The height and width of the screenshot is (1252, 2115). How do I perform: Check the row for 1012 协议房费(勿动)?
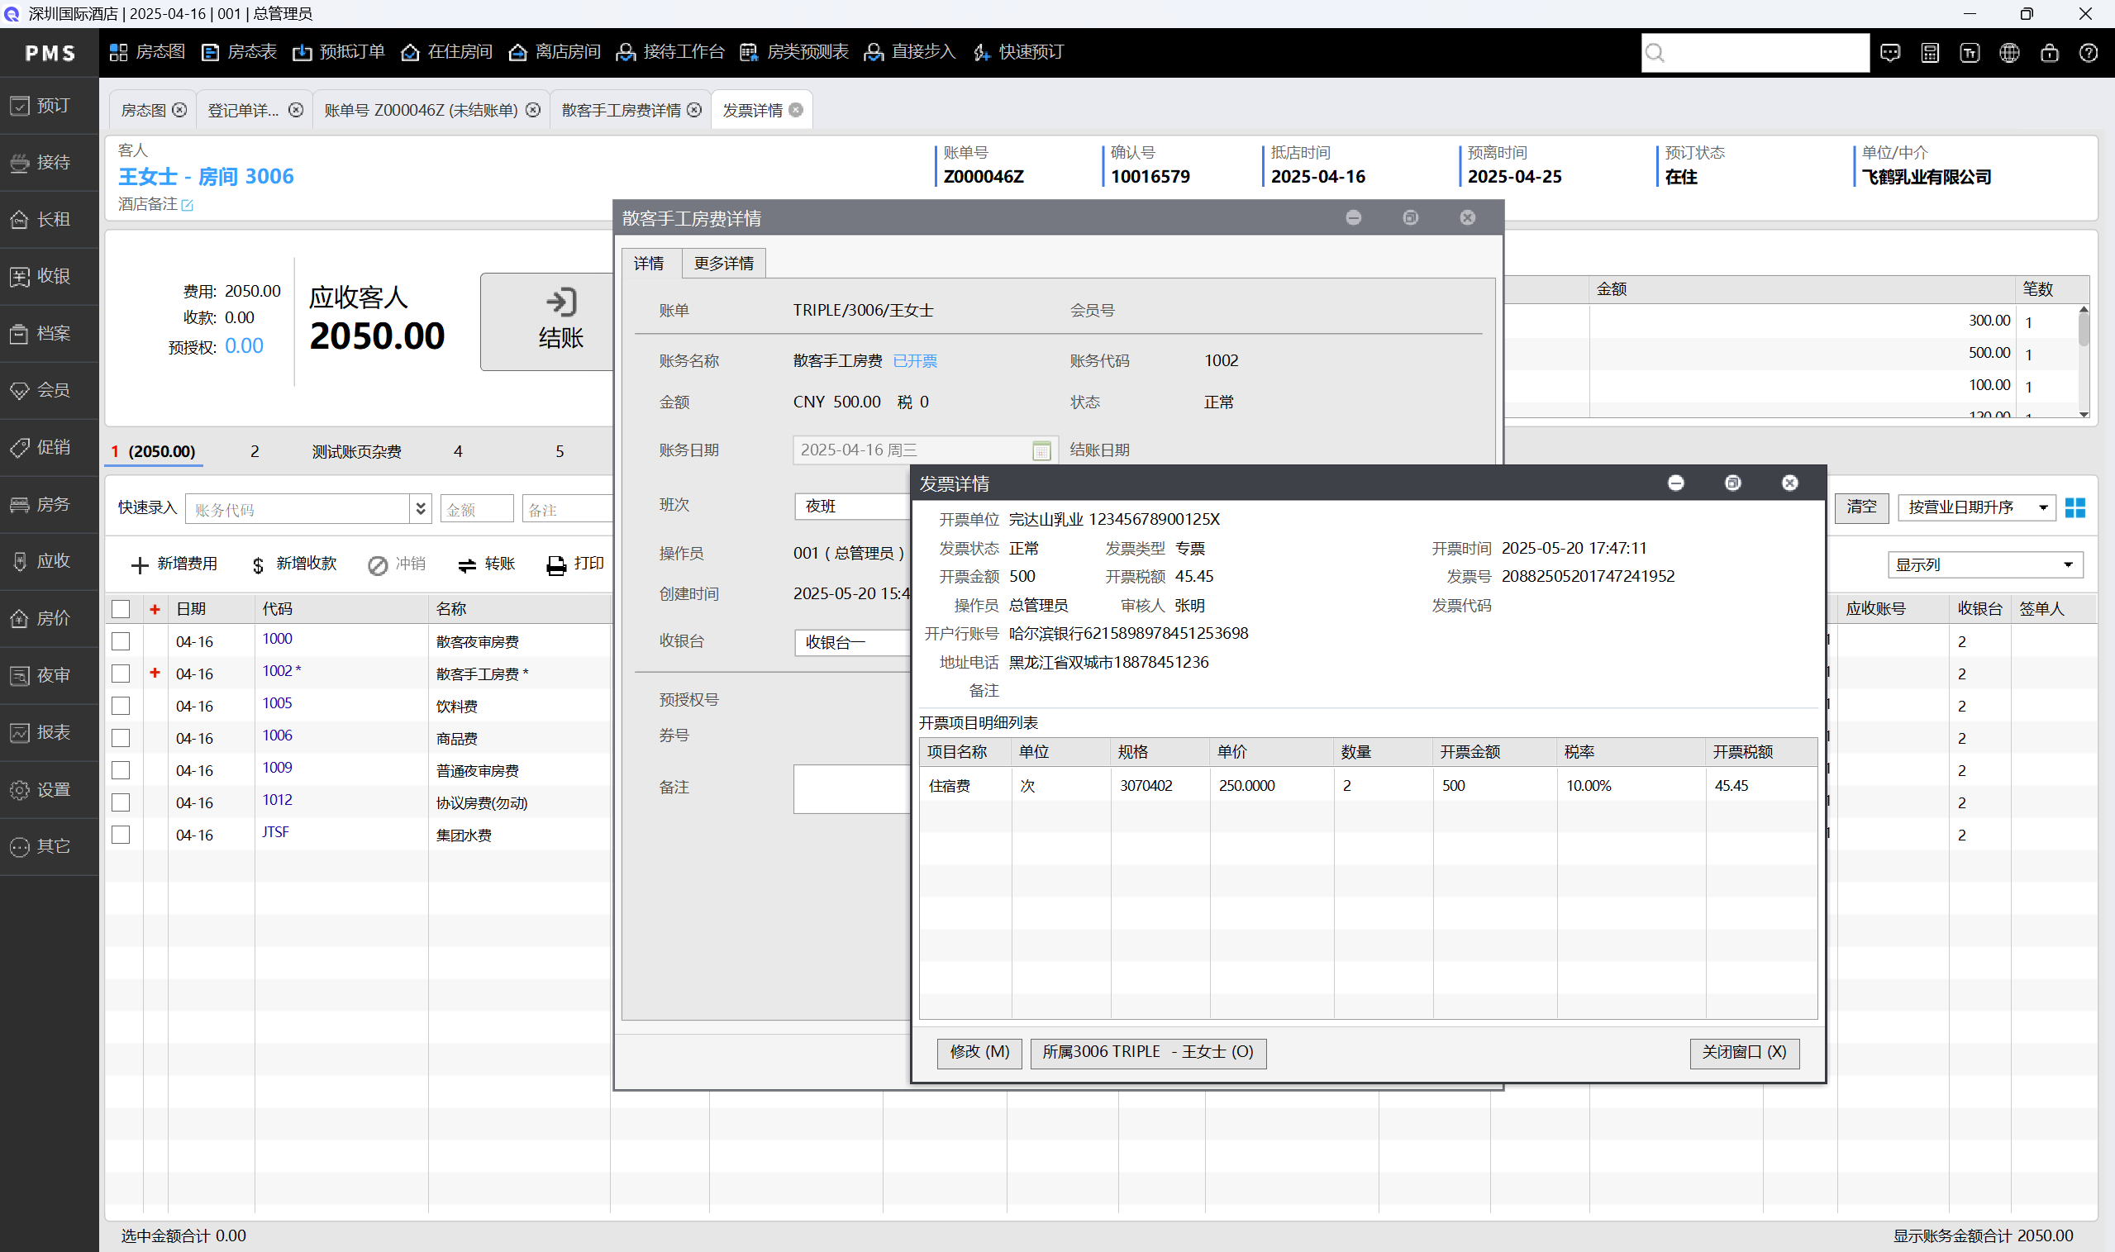point(121,802)
